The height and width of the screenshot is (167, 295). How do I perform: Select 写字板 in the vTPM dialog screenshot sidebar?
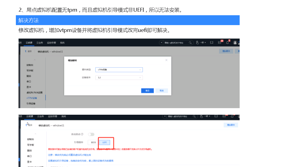pos(30,71)
